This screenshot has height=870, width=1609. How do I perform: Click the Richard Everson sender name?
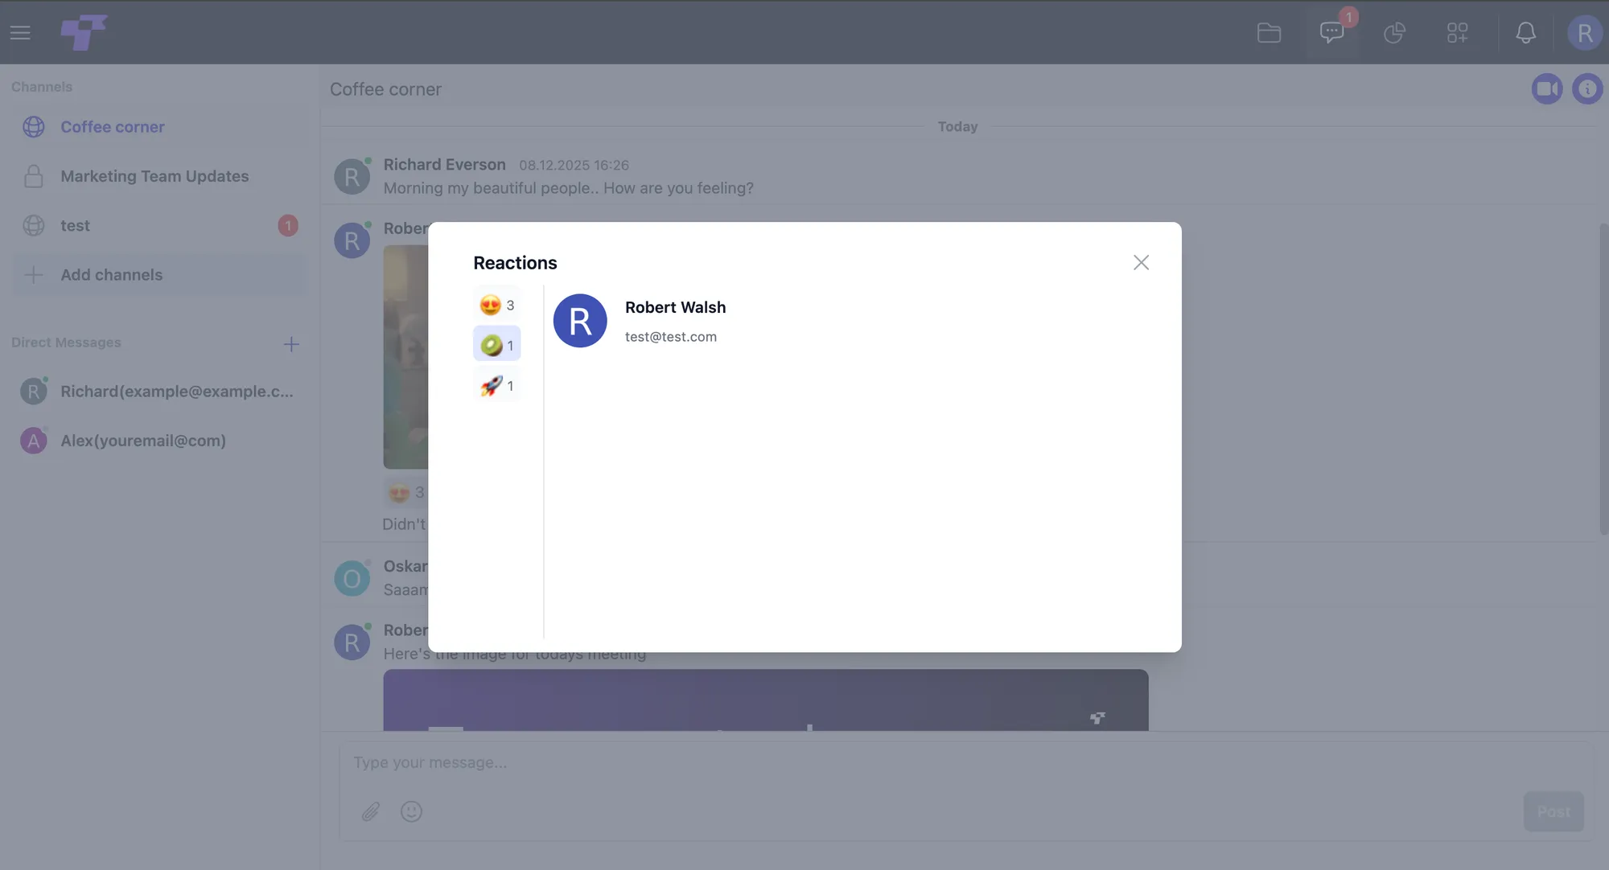click(x=444, y=165)
